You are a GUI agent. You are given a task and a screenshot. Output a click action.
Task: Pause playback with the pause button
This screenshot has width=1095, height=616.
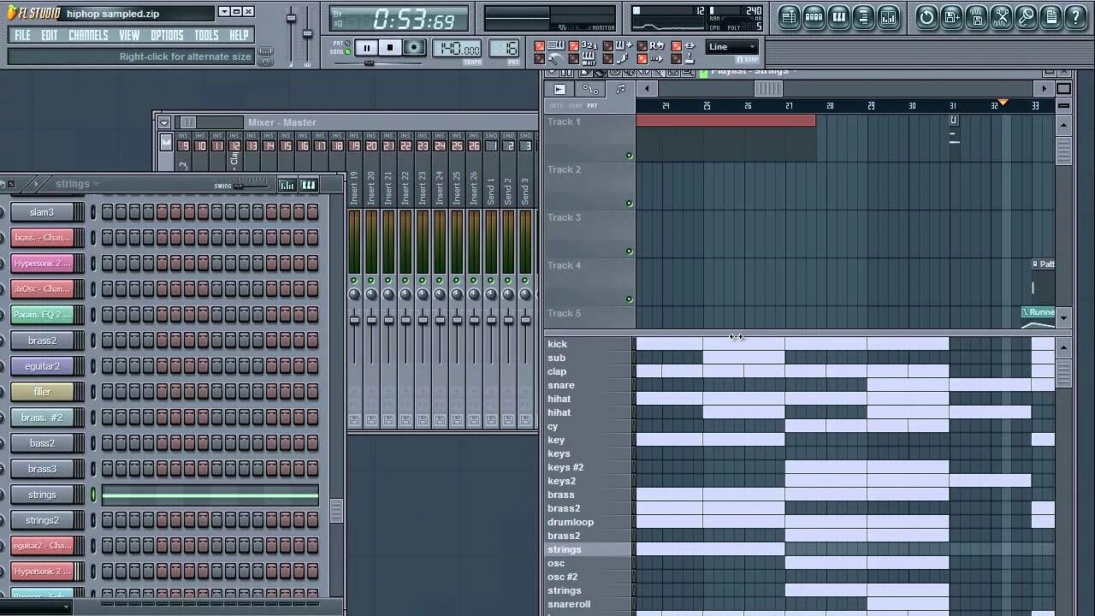(x=366, y=48)
